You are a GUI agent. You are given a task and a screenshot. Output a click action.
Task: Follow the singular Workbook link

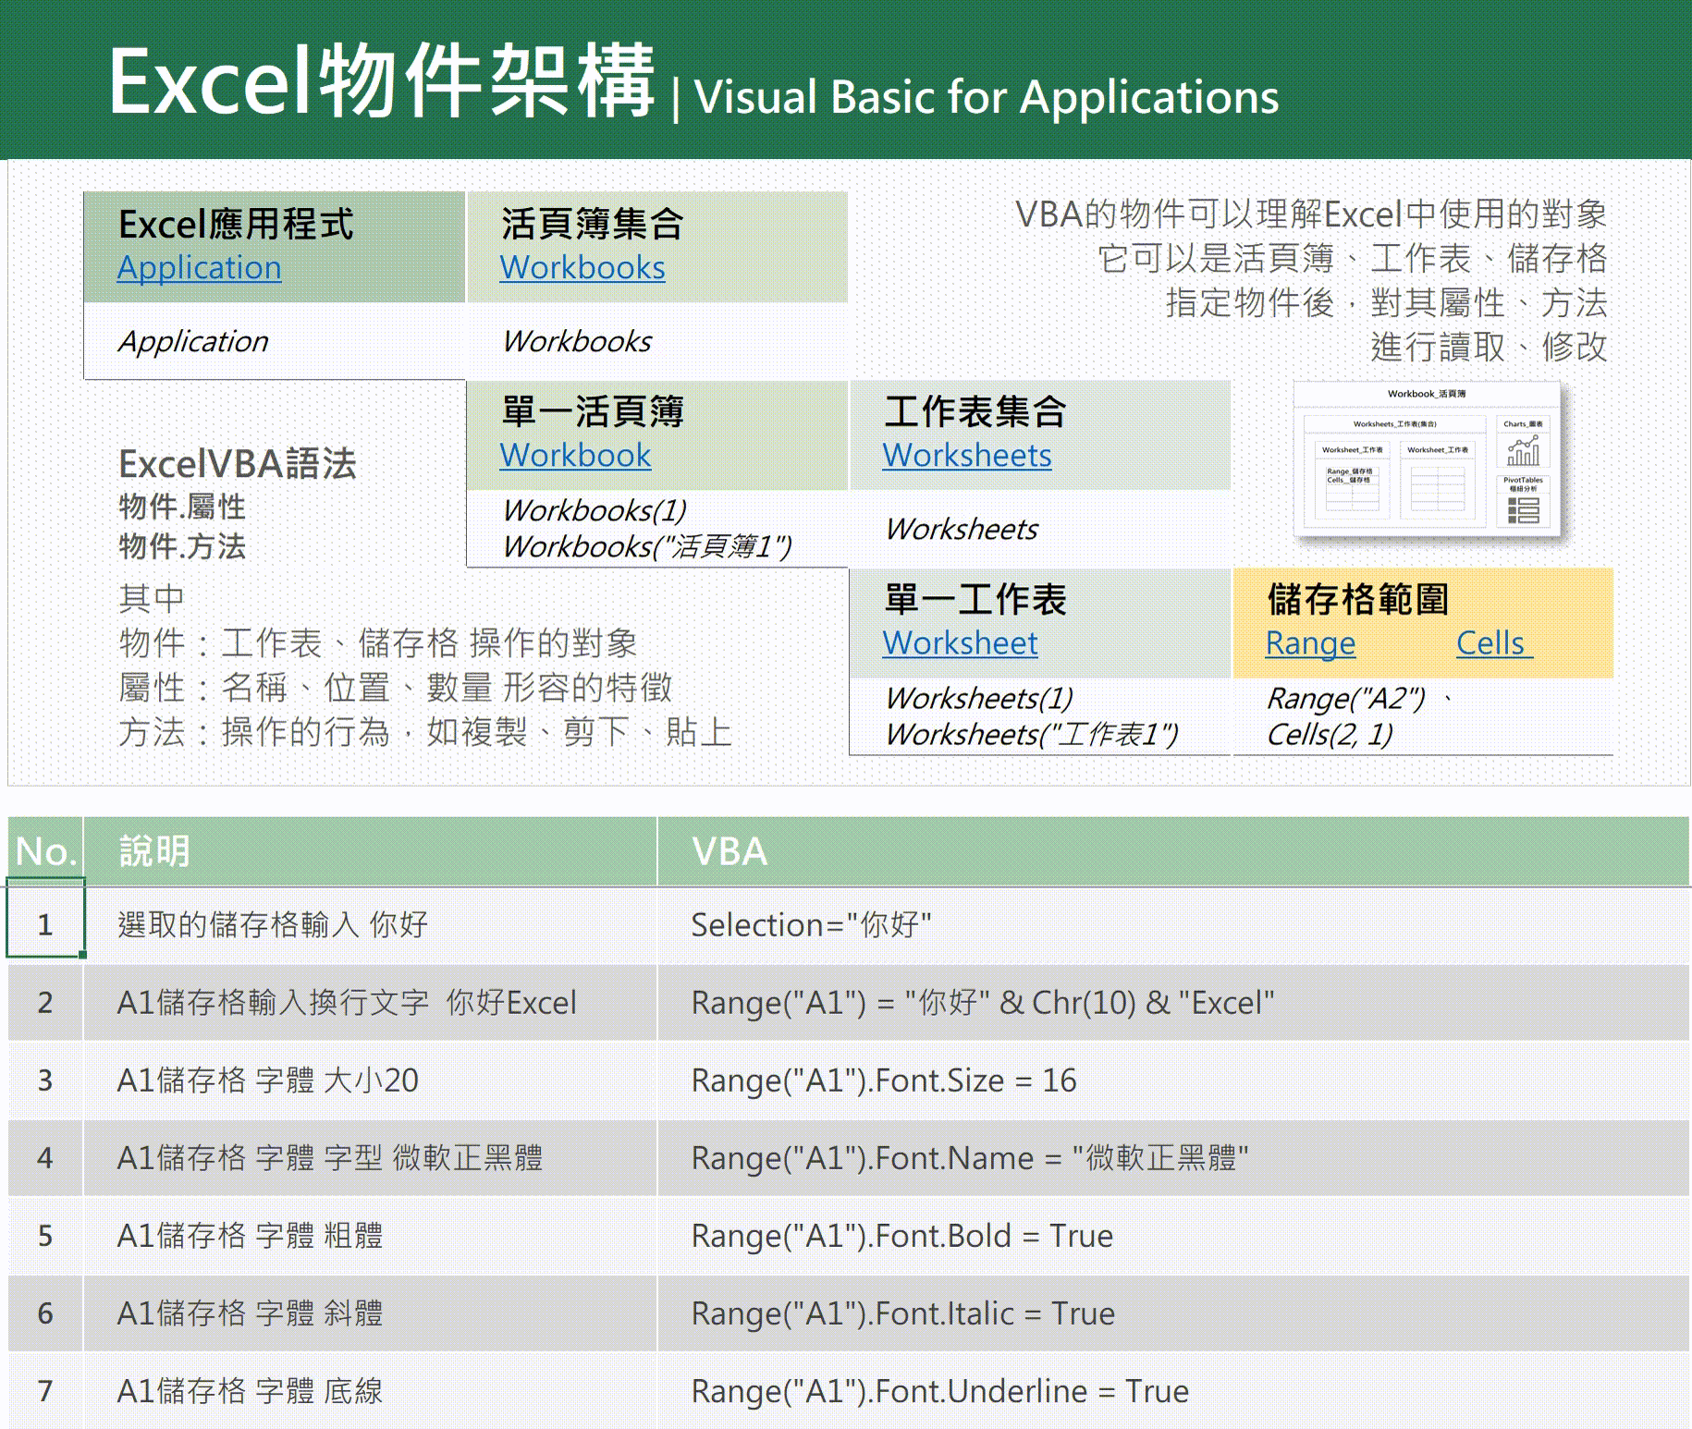pos(575,456)
